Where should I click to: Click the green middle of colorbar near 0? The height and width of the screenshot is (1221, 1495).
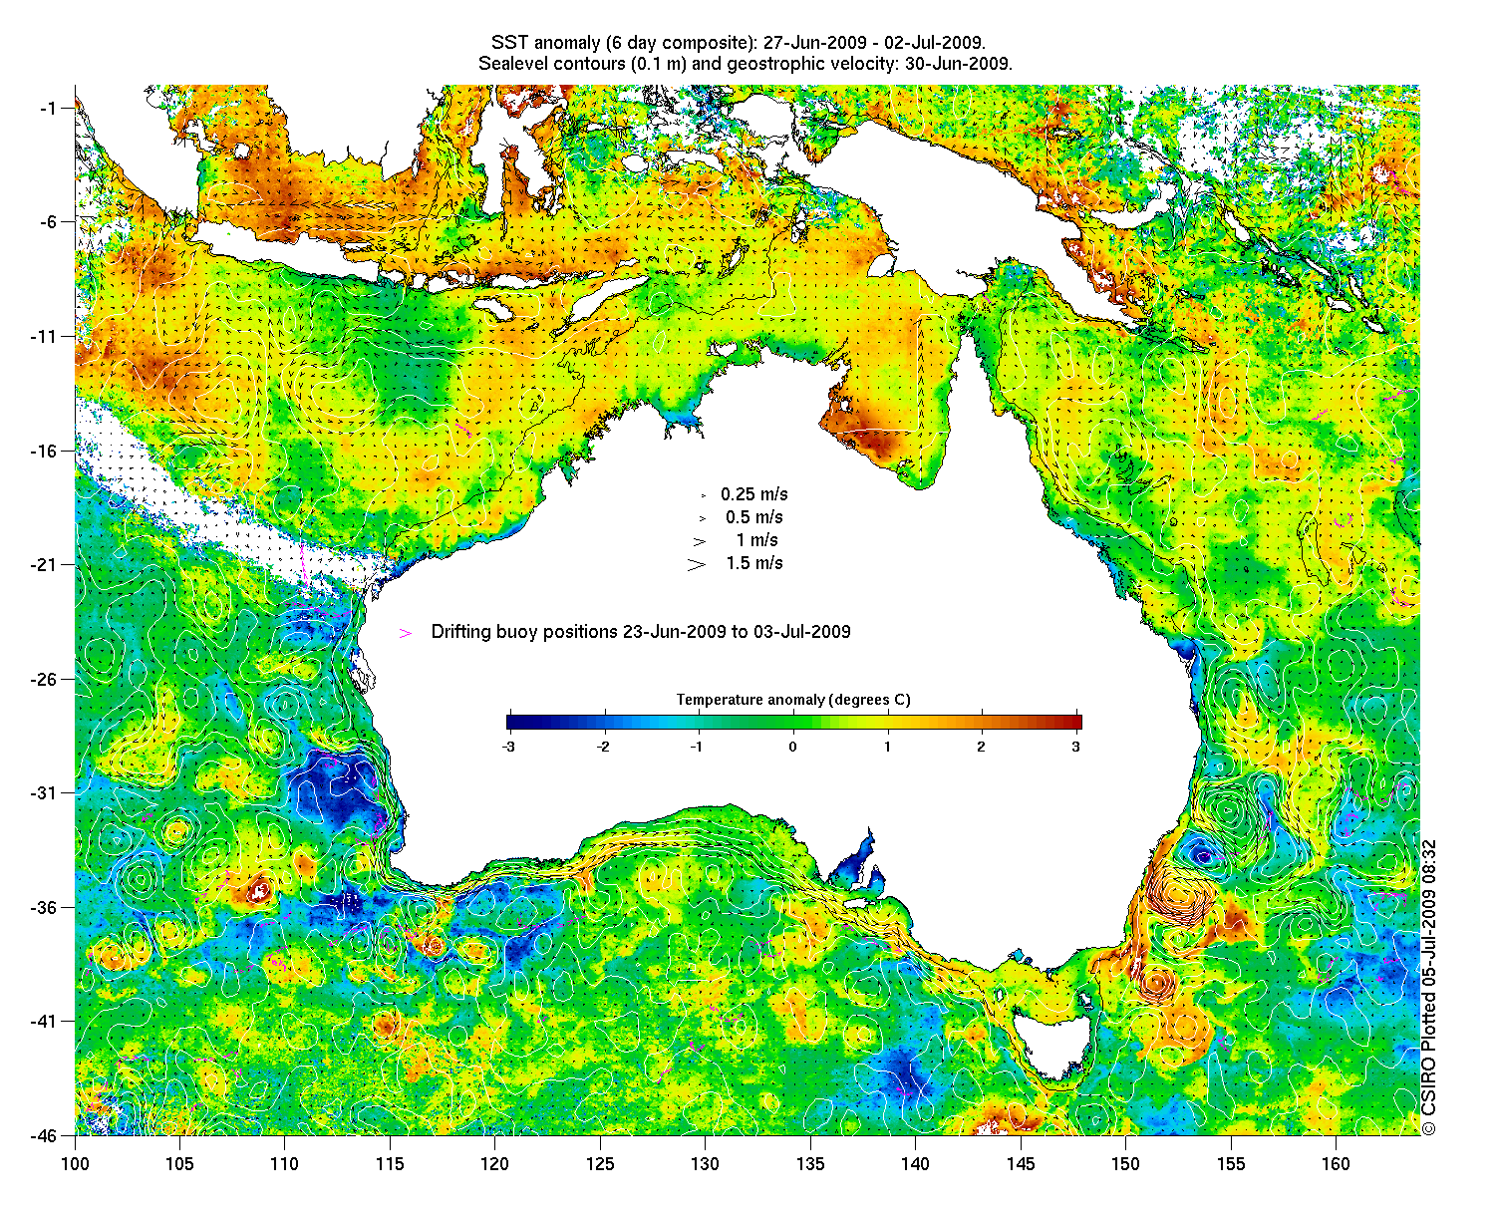point(794,723)
